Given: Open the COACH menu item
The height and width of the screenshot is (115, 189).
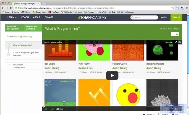Looking at the screenshot, I should point(25,17).
